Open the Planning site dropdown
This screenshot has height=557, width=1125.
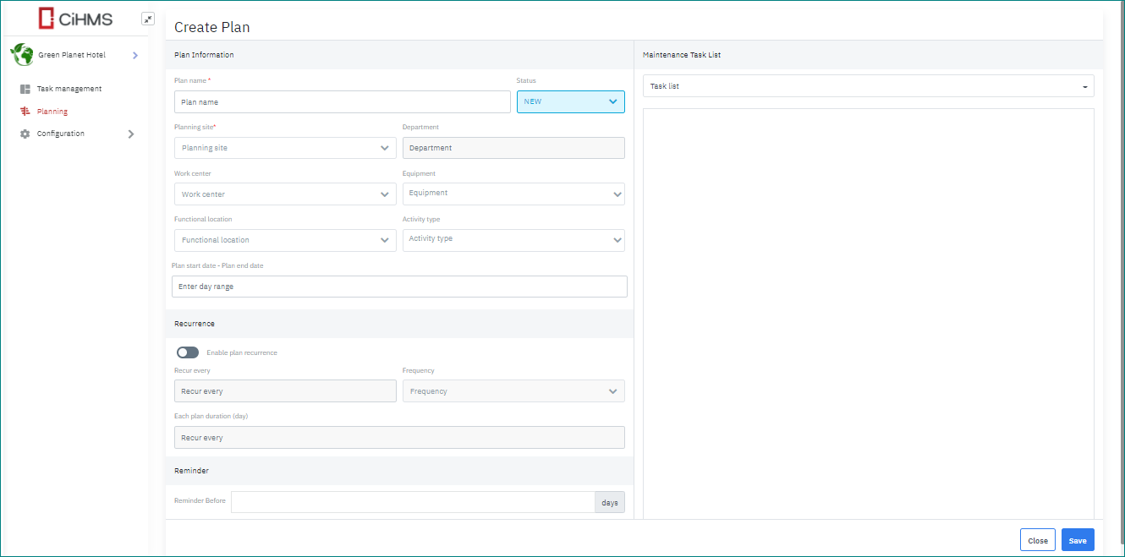coord(284,148)
